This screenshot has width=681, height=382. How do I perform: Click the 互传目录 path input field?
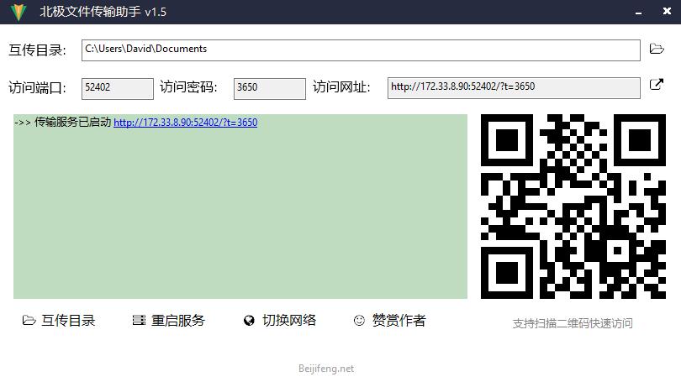click(x=361, y=50)
